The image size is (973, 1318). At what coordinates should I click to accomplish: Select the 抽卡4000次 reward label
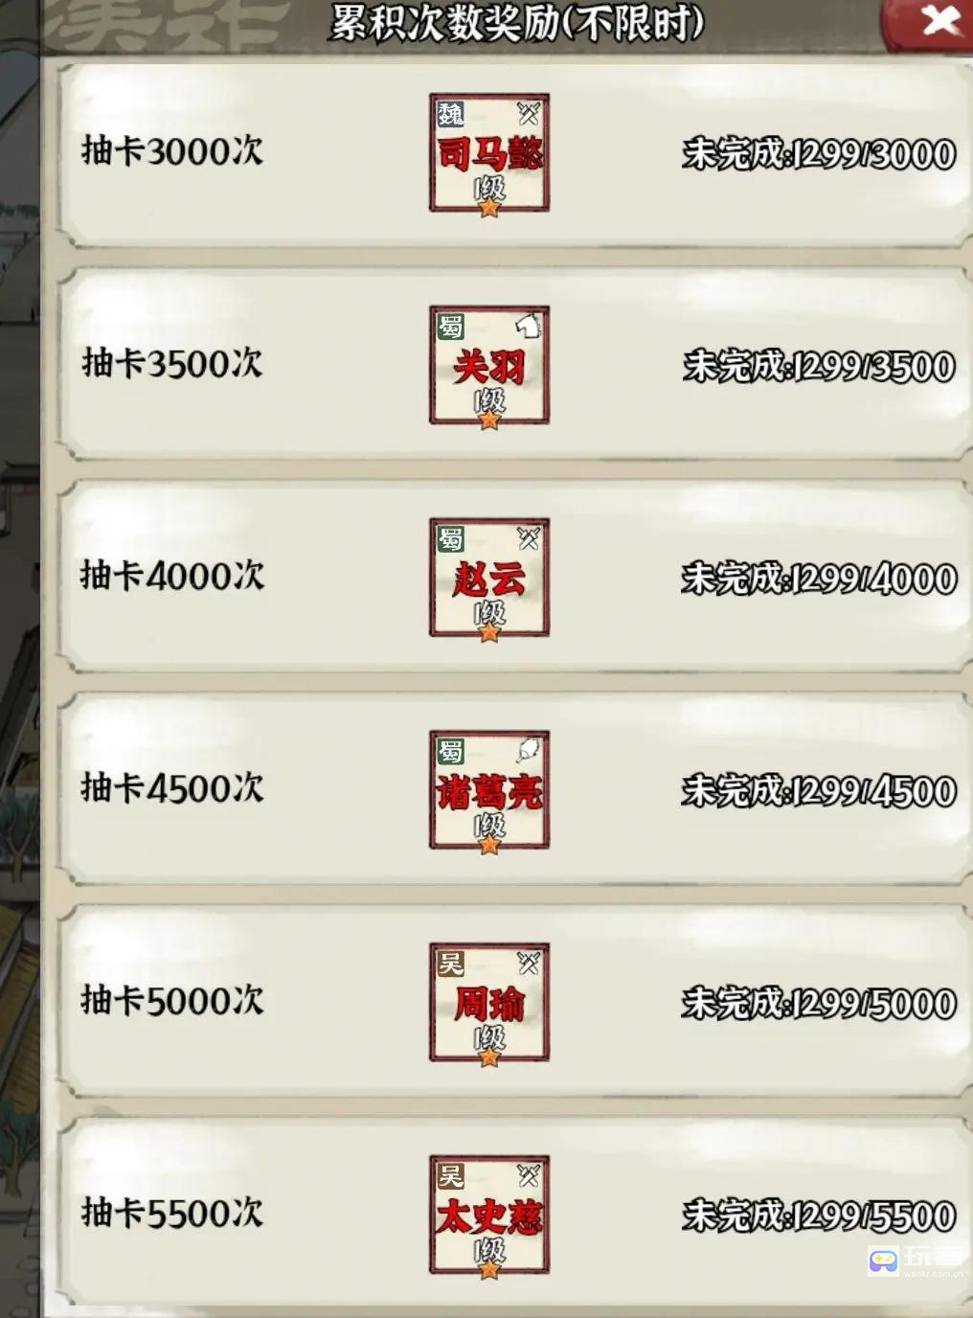172,576
